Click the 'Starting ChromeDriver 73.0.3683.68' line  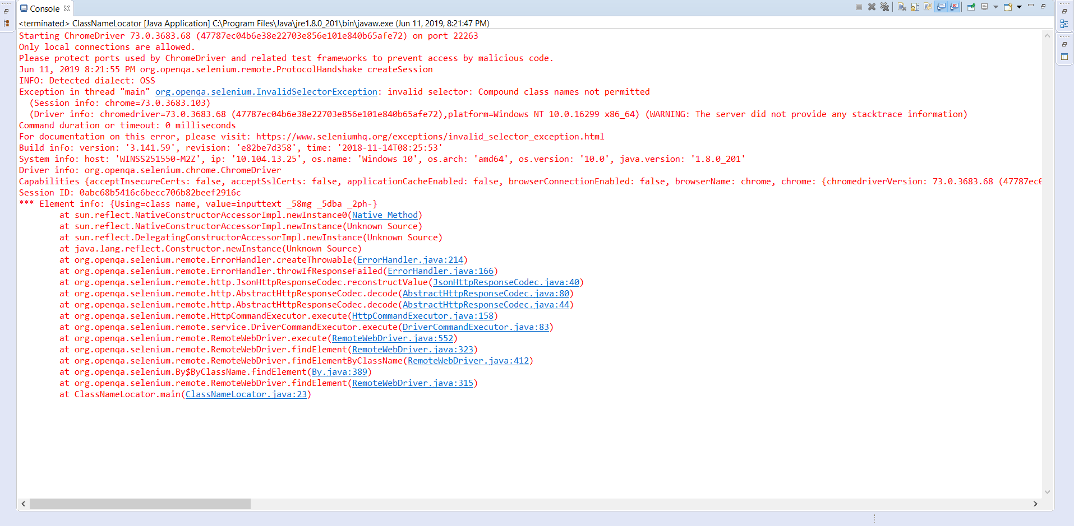click(x=248, y=36)
